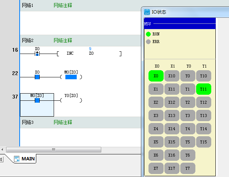Screen dimensions: 229x177
Task: Select the X0 contact on row 22
Action: tap(37, 77)
